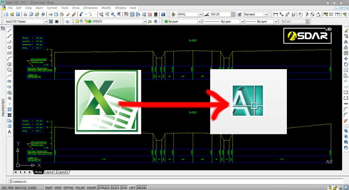Viewport: 349px width, 190px height.
Task: Open the Insert menu
Action: (x=39, y=8)
